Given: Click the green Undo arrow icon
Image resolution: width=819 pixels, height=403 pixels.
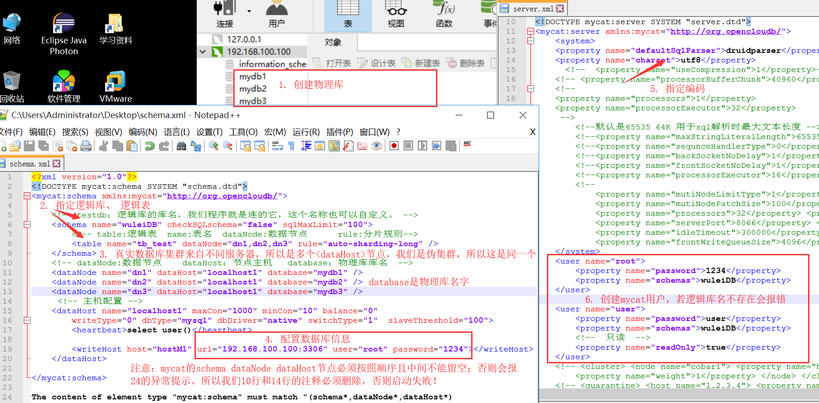Looking at the screenshot, I should coord(149,146).
